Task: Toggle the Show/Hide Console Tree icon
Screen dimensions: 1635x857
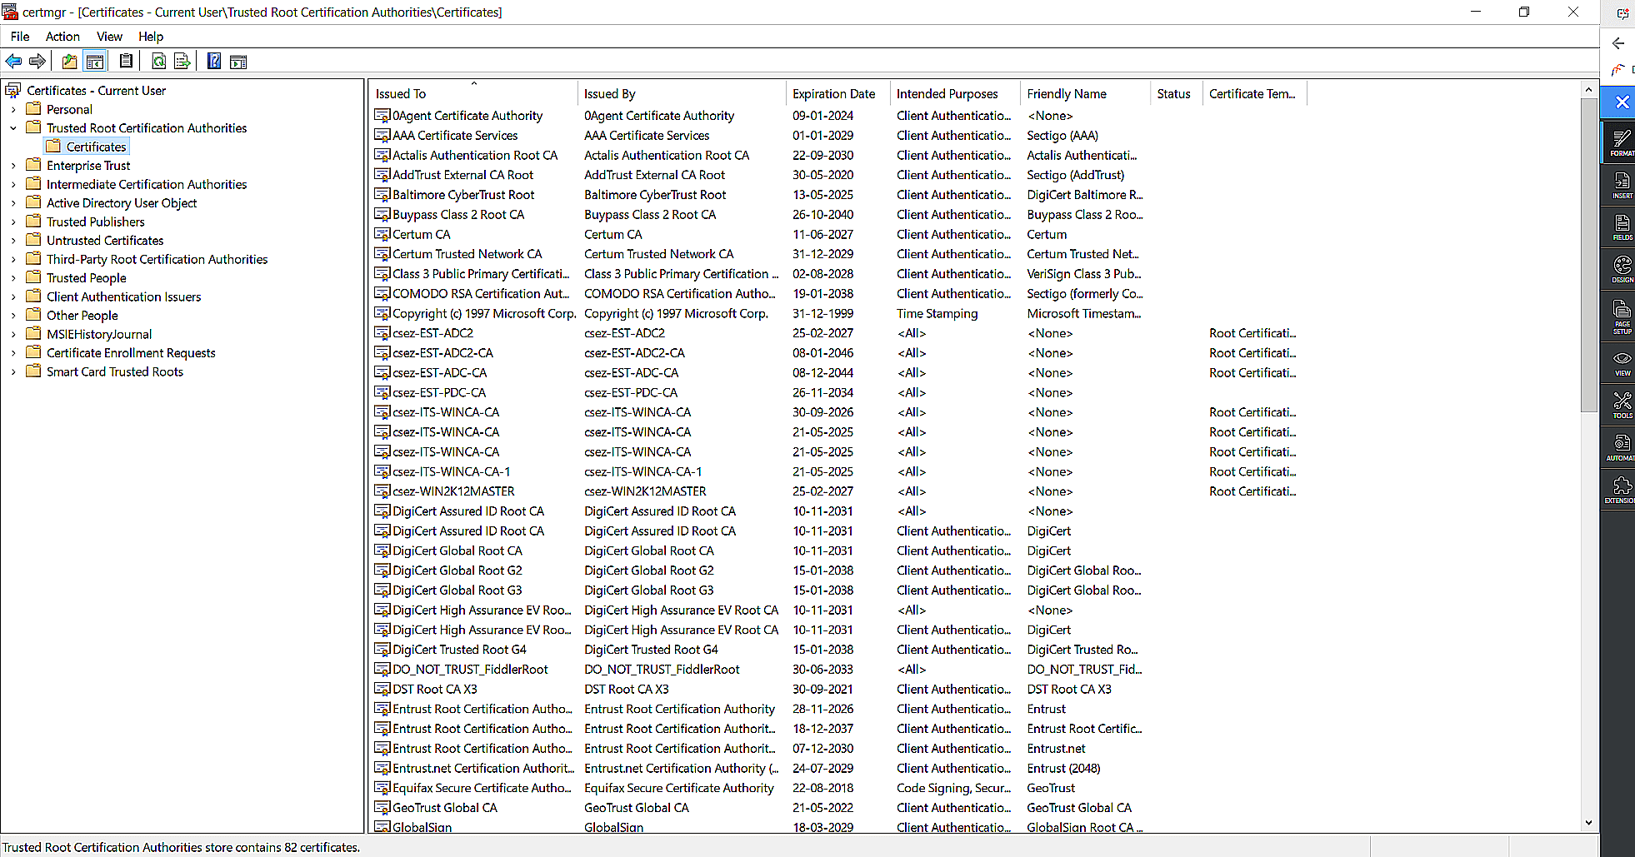Action: point(95,61)
